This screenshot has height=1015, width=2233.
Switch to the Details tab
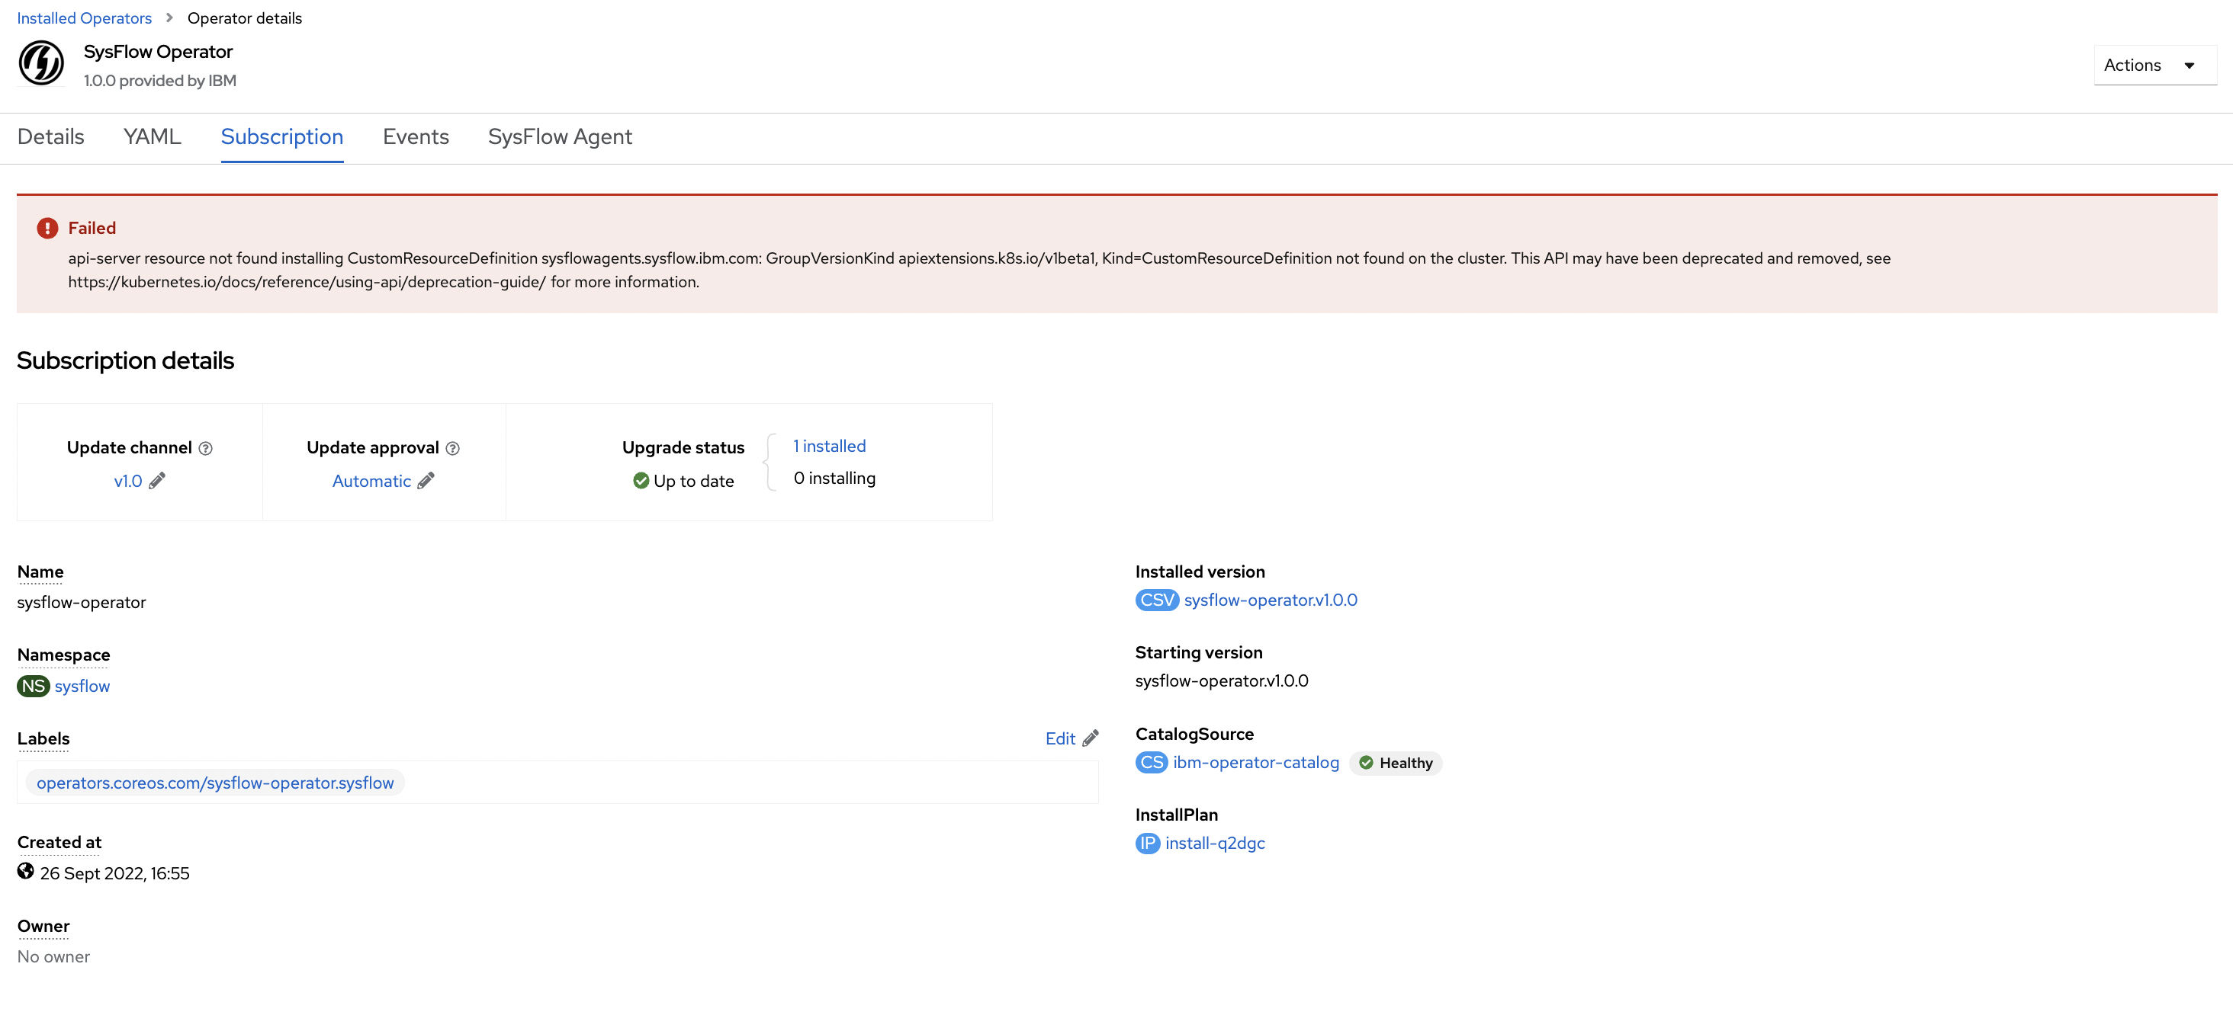click(50, 137)
